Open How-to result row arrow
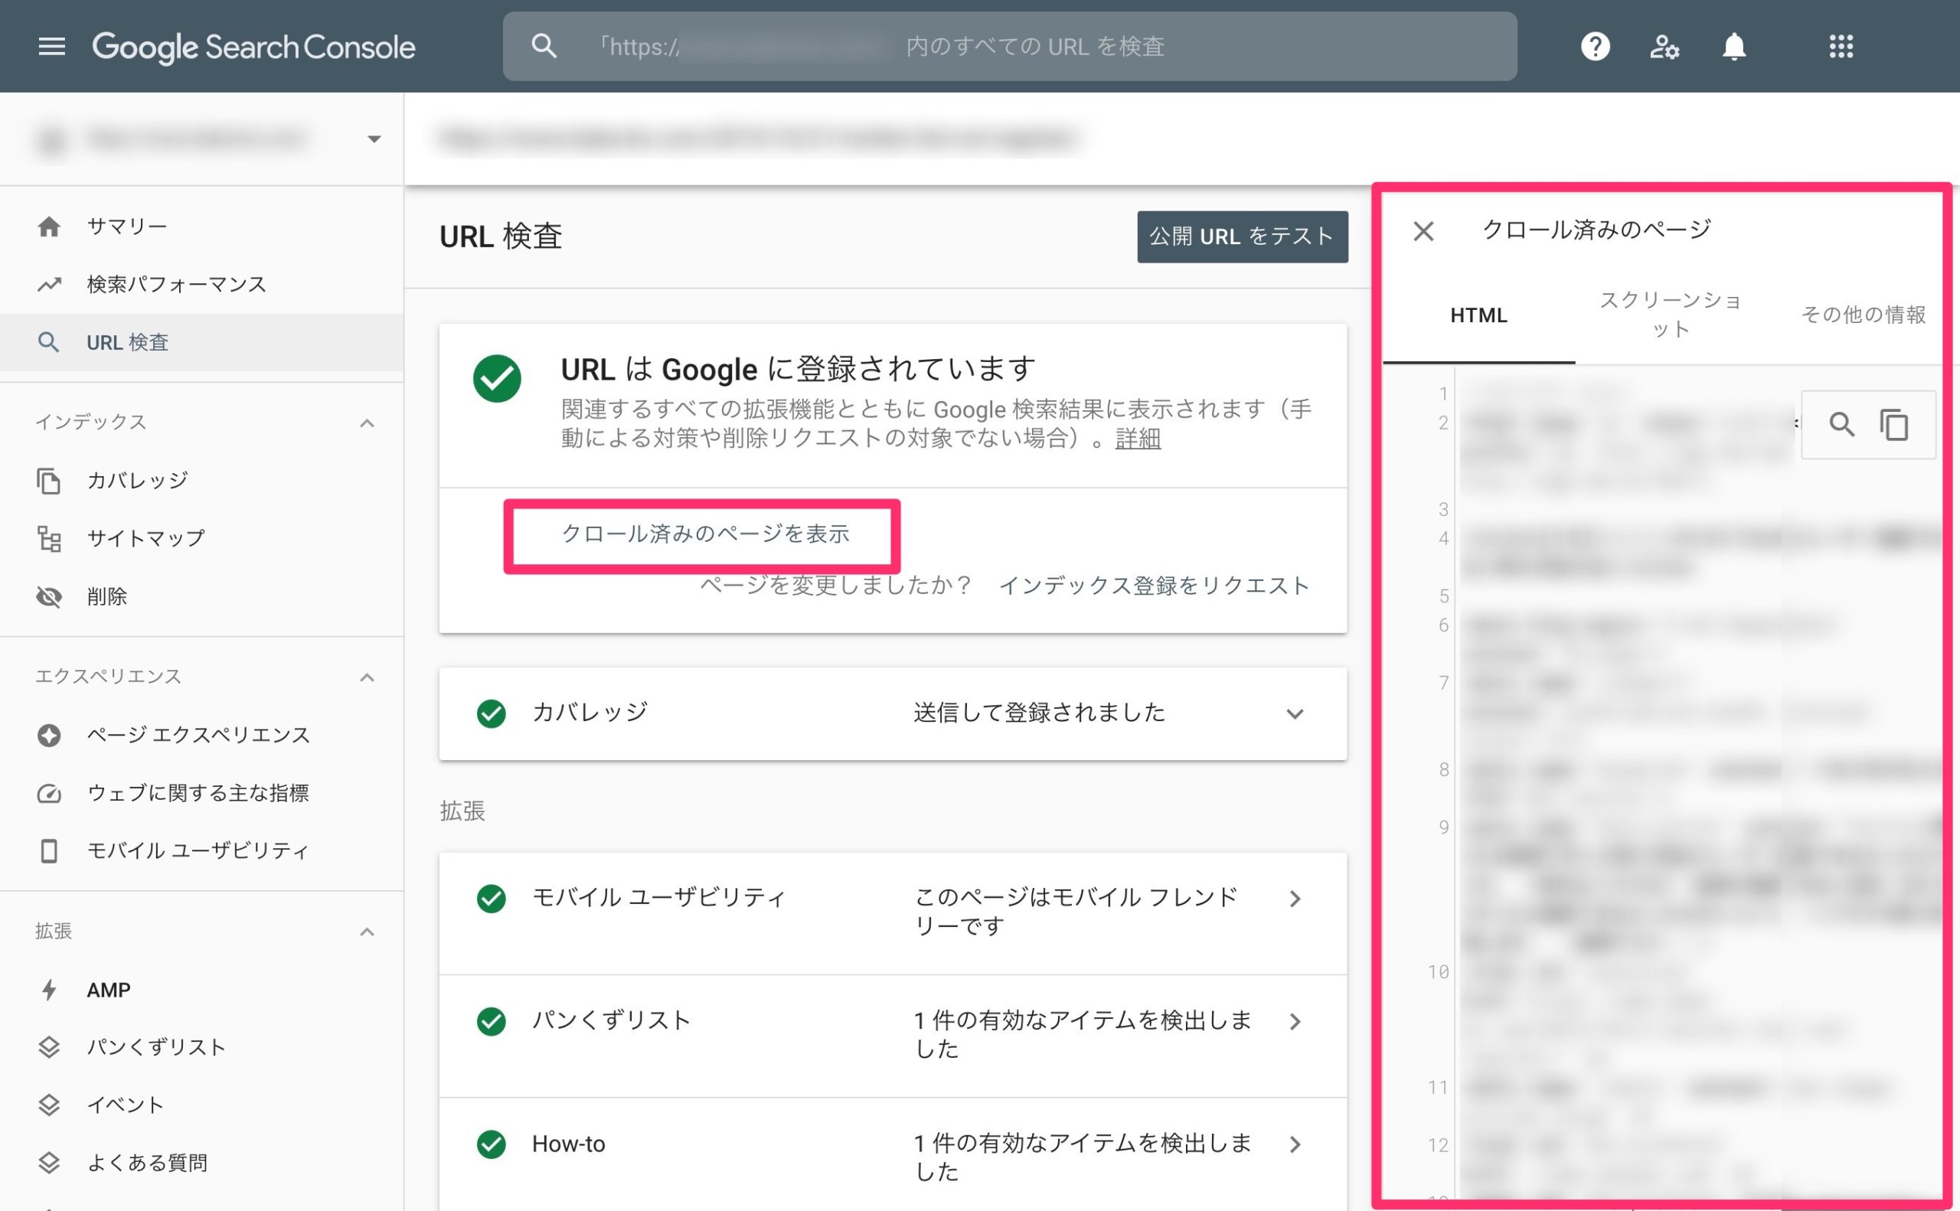The image size is (1960, 1211). pos(1295,1144)
